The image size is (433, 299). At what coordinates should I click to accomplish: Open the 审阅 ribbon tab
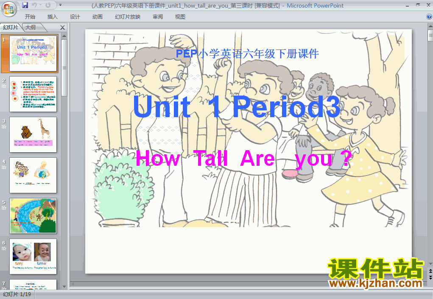(x=158, y=17)
